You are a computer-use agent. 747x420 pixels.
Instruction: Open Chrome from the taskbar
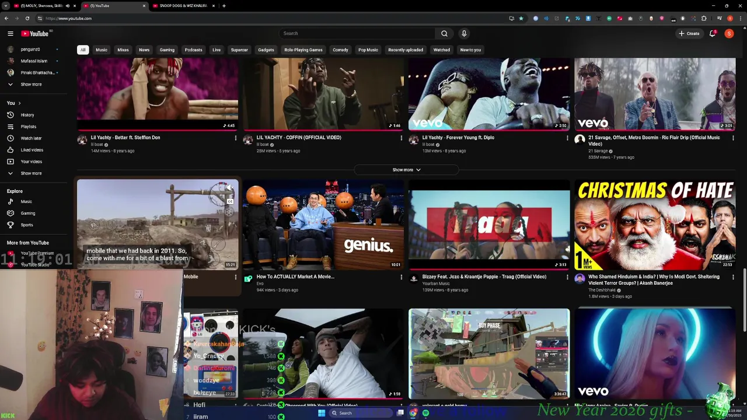pyautogui.click(x=413, y=413)
